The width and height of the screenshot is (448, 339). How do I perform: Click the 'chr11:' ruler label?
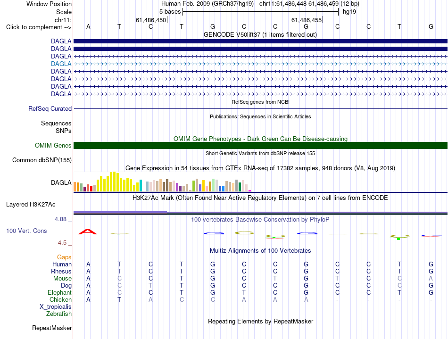[63, 20]
